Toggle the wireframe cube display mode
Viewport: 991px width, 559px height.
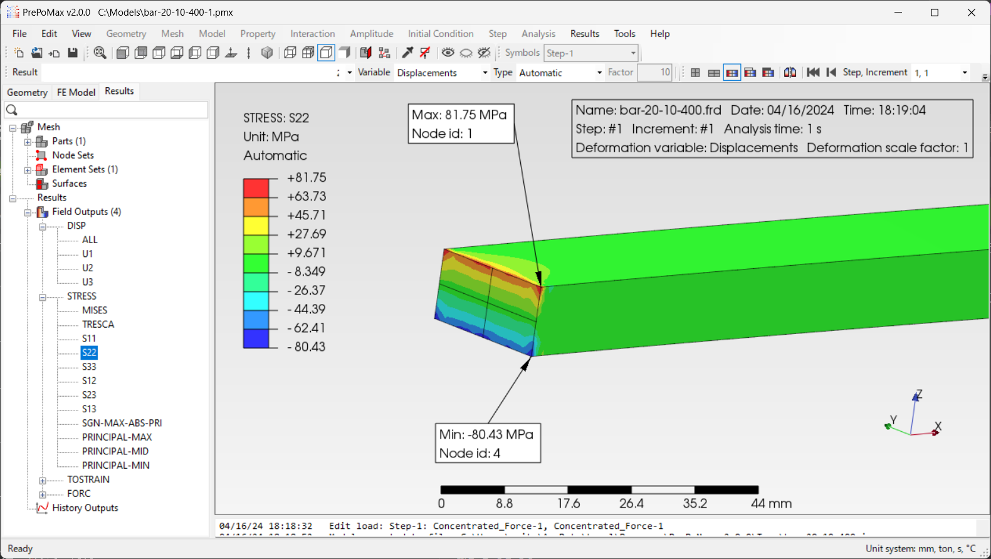290,53
